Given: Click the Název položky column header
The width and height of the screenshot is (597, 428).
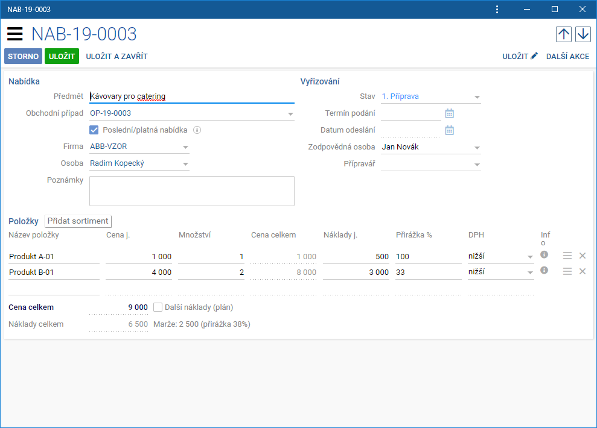Looking at the screenshot, I should 34,235.
